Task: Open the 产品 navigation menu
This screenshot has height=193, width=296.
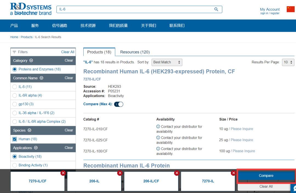Action: point(14,25)
